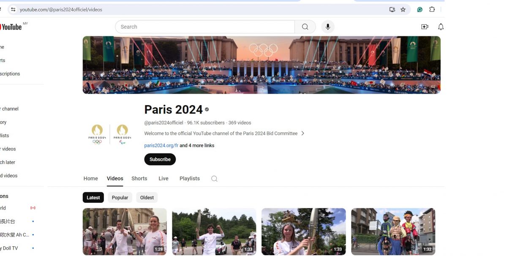The image size is (507, 256).
Task: Open the green Grammarly extension icon
Action: pyautogui.click(x=420, y=9)
